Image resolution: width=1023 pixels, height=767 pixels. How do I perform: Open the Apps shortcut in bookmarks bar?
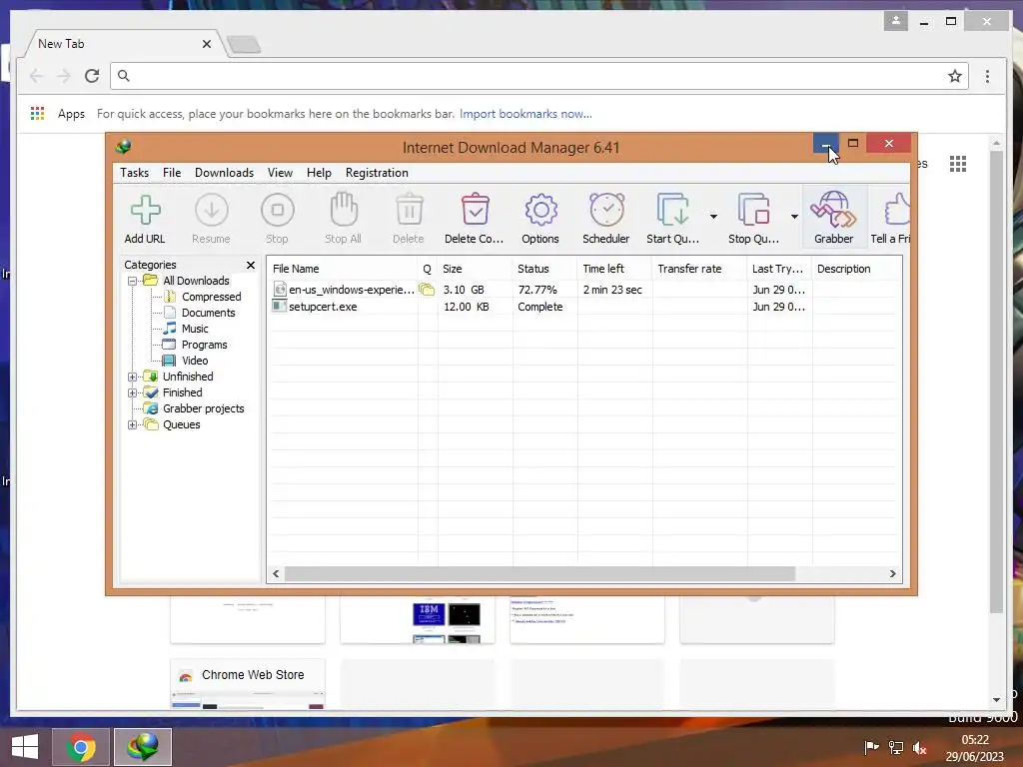click(57, 114)
